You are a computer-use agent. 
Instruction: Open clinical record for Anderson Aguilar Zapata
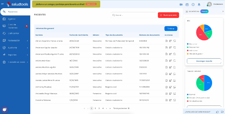point(166,48)
